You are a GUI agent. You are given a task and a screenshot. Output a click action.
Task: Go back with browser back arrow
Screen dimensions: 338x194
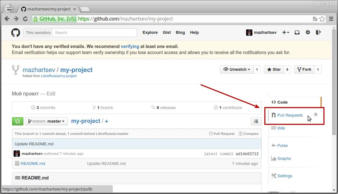pyautogui.click(x=7, y=19)
